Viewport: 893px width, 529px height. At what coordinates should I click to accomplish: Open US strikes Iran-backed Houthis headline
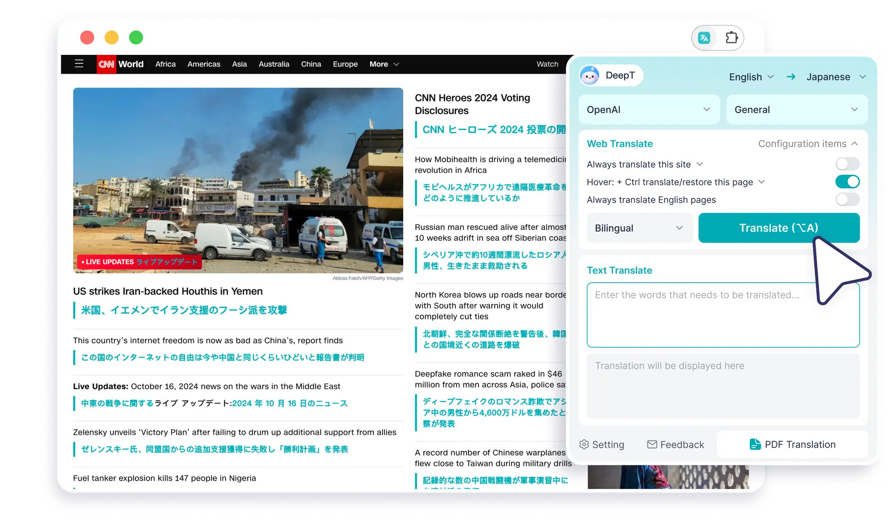(x=168, y=291)
